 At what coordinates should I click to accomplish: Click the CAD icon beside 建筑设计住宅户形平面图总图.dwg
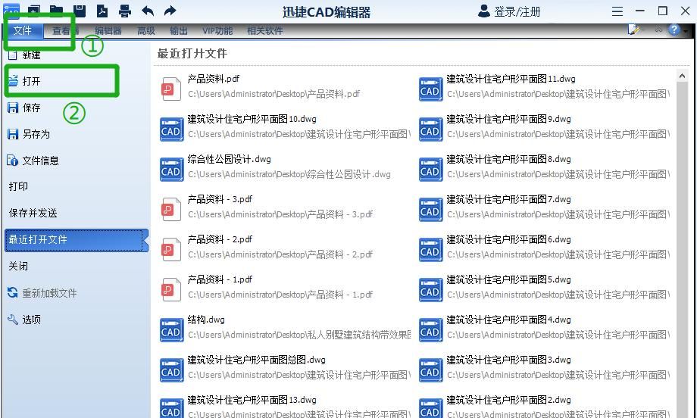click(171, 370)
